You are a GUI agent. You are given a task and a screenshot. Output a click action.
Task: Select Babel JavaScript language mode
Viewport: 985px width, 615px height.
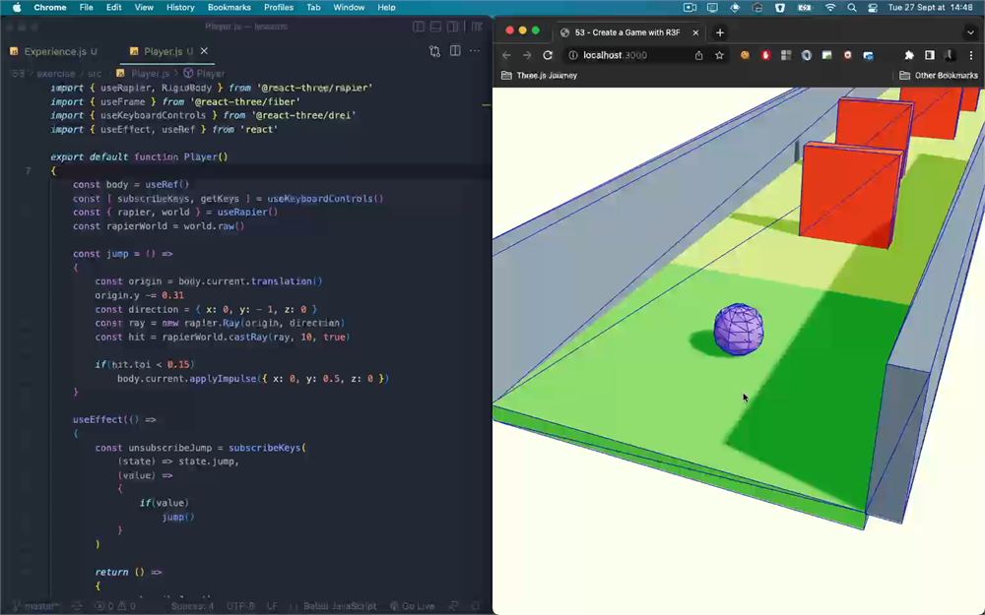[x=340, y=606]
